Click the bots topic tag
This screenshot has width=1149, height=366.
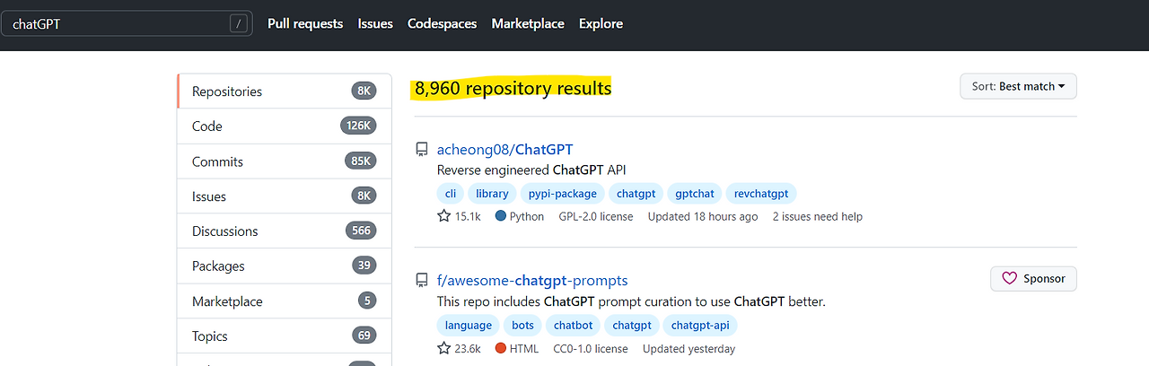[x=522, y=325]
